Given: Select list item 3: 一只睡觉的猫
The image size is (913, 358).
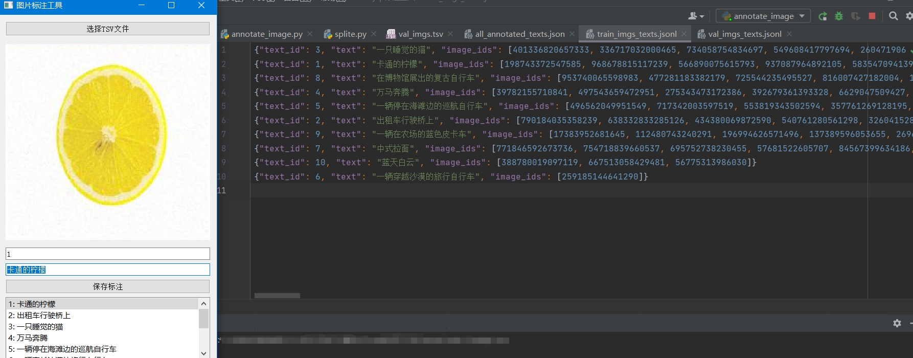Looking at the screenshot, I should 102,326.
